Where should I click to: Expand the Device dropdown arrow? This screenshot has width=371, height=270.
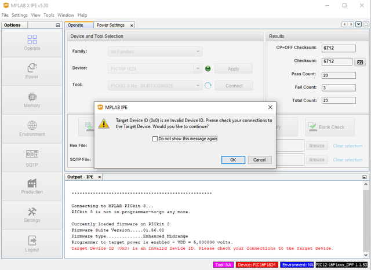click(198, 69)
